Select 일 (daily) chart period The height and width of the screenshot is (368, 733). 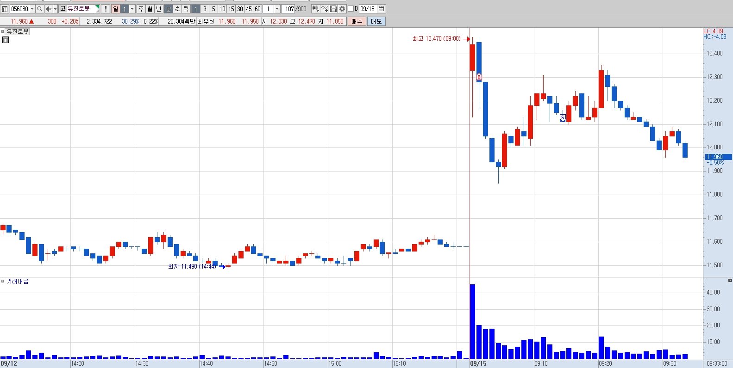click(x=115, y=9)
